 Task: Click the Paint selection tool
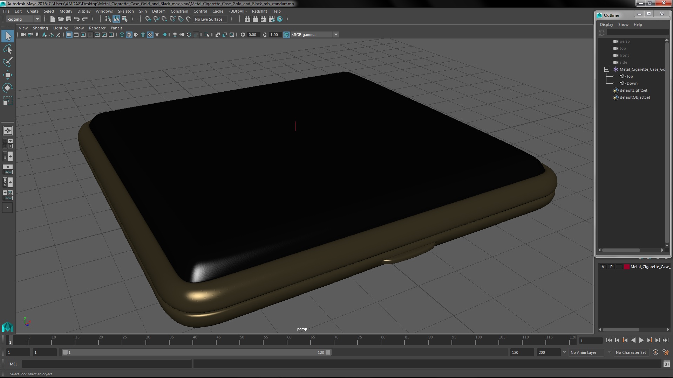pos(7,62)
